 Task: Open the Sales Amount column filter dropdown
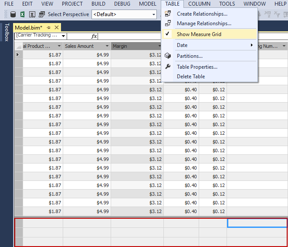point(106,46)
